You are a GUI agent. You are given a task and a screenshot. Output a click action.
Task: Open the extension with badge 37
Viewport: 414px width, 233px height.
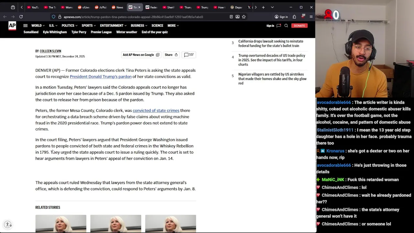303,17
